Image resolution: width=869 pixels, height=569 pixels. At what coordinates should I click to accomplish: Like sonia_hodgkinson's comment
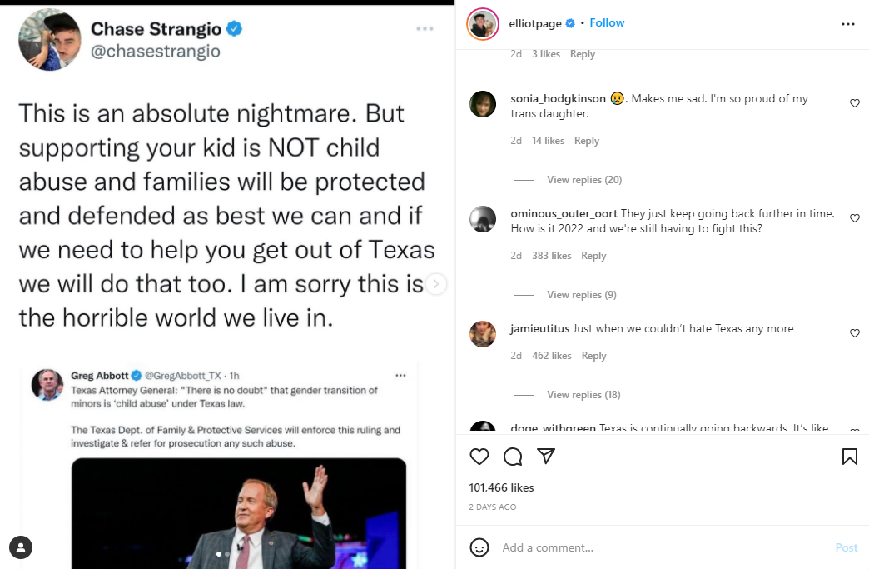[854, 103]
